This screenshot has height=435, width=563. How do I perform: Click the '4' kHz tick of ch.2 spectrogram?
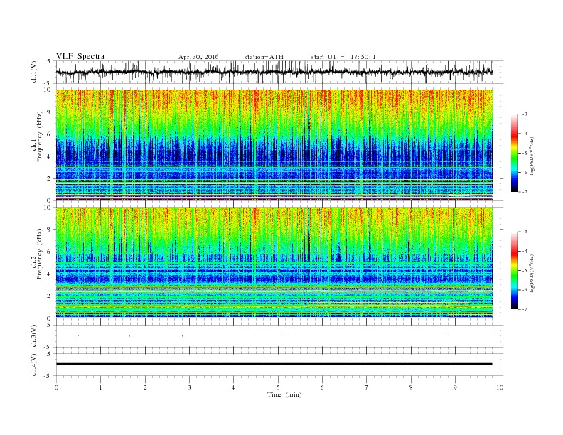50,274
